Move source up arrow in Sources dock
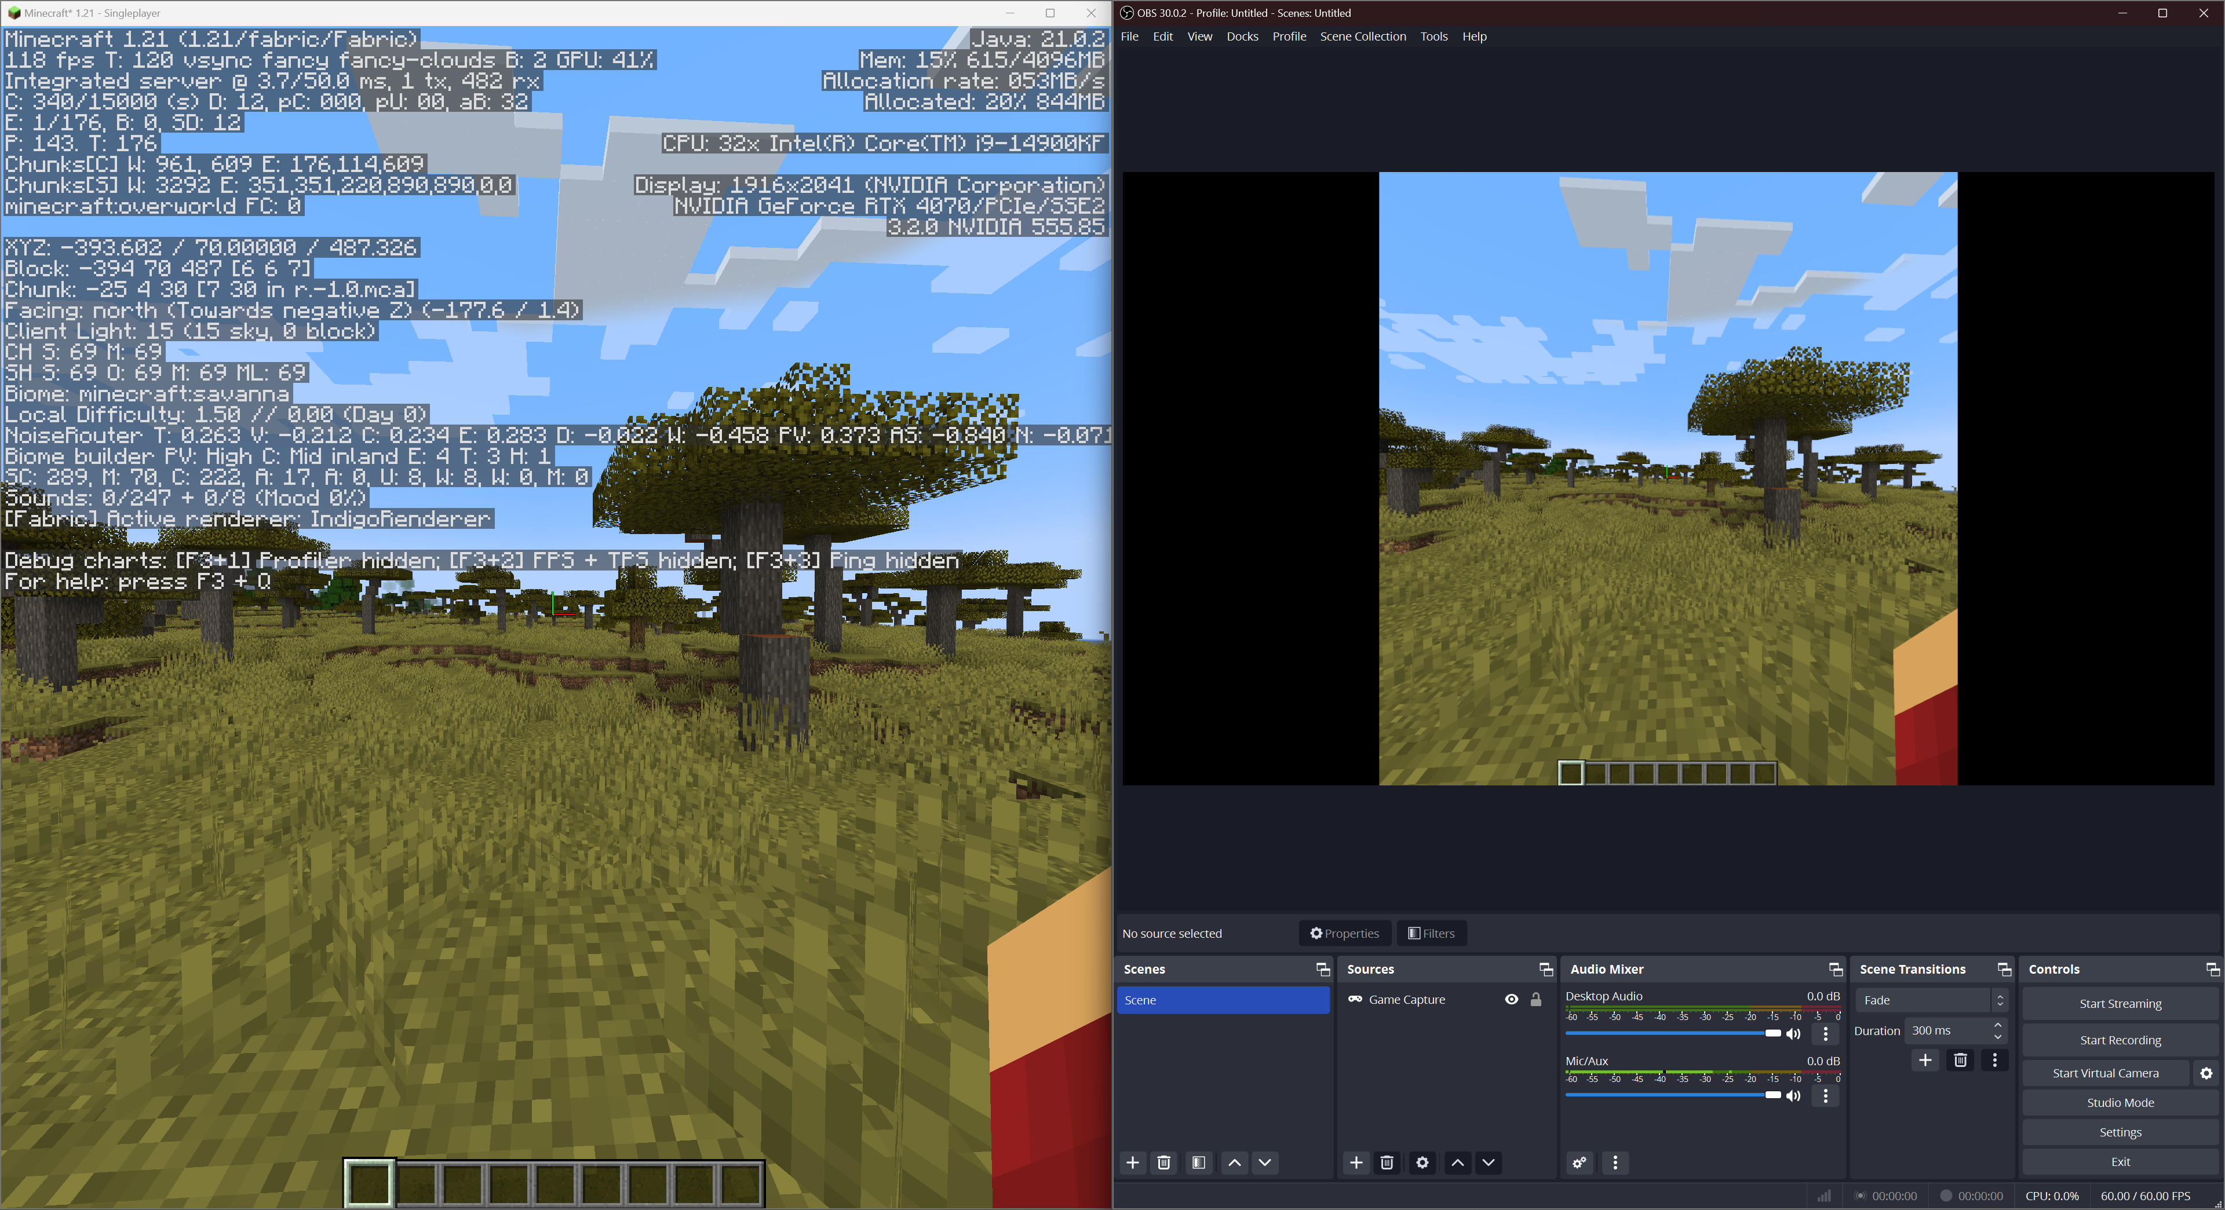 coord(1457,1163)
